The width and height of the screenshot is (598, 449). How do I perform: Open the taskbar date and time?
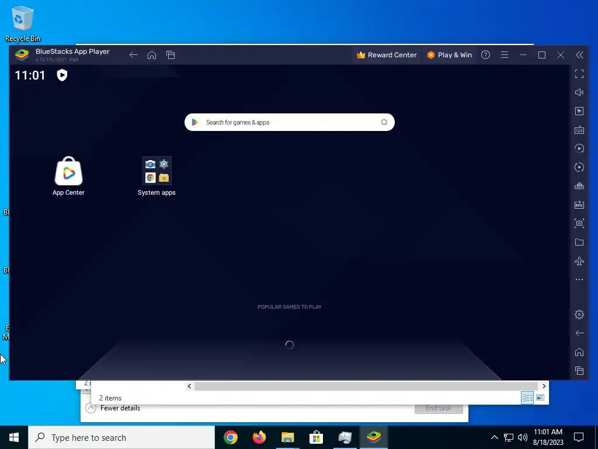[x=548, y=437]
